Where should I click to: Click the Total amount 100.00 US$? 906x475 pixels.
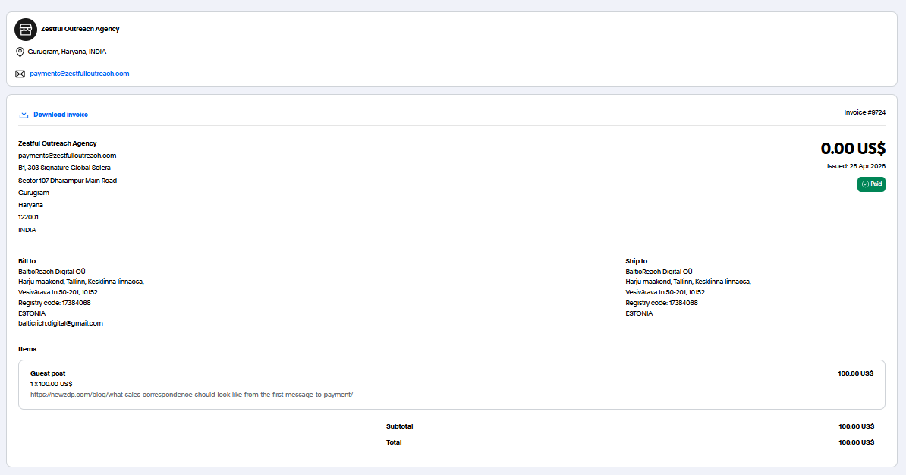click(857, 442)
